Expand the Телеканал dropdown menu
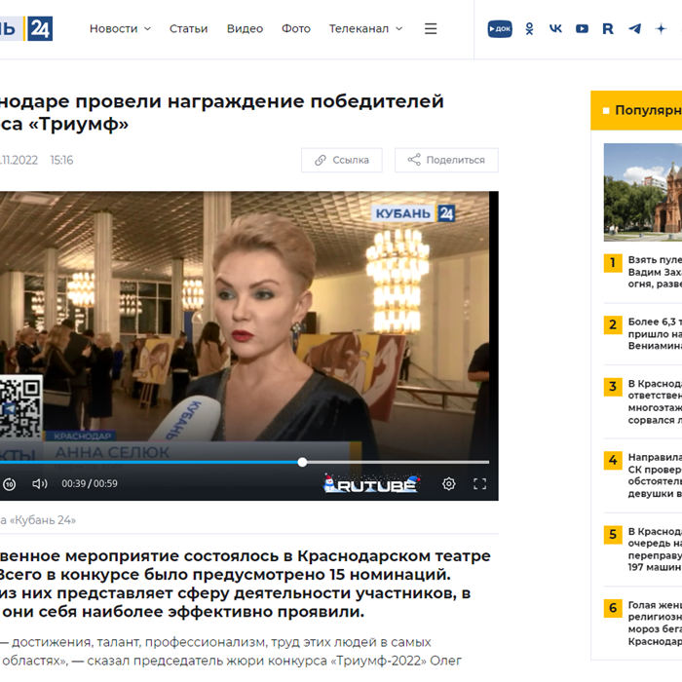This screenshot has width=682, height=682. 365,28
